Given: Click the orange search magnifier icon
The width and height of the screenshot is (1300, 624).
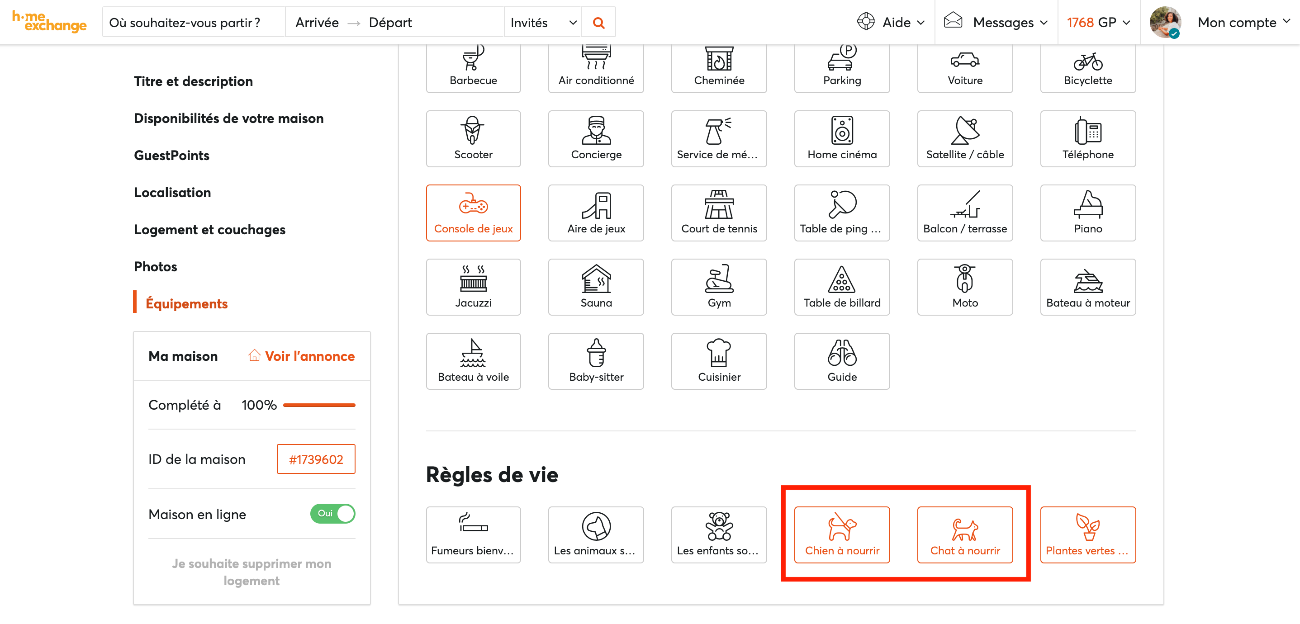Looking at the screenshot, I should (x=598, y=23).
